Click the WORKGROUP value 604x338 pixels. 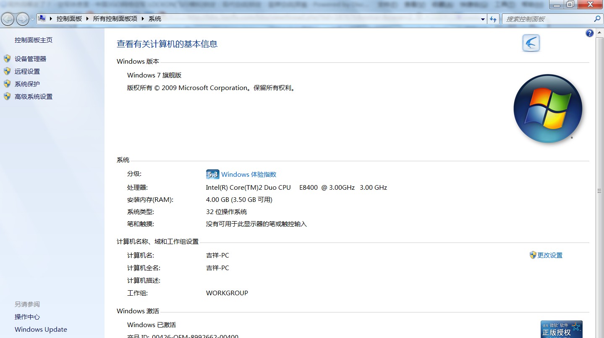pyautogui.click(x=227, y=293)
